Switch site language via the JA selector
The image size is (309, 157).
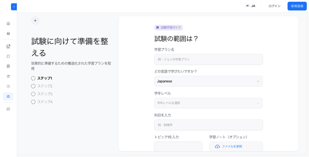click(250, 6)
